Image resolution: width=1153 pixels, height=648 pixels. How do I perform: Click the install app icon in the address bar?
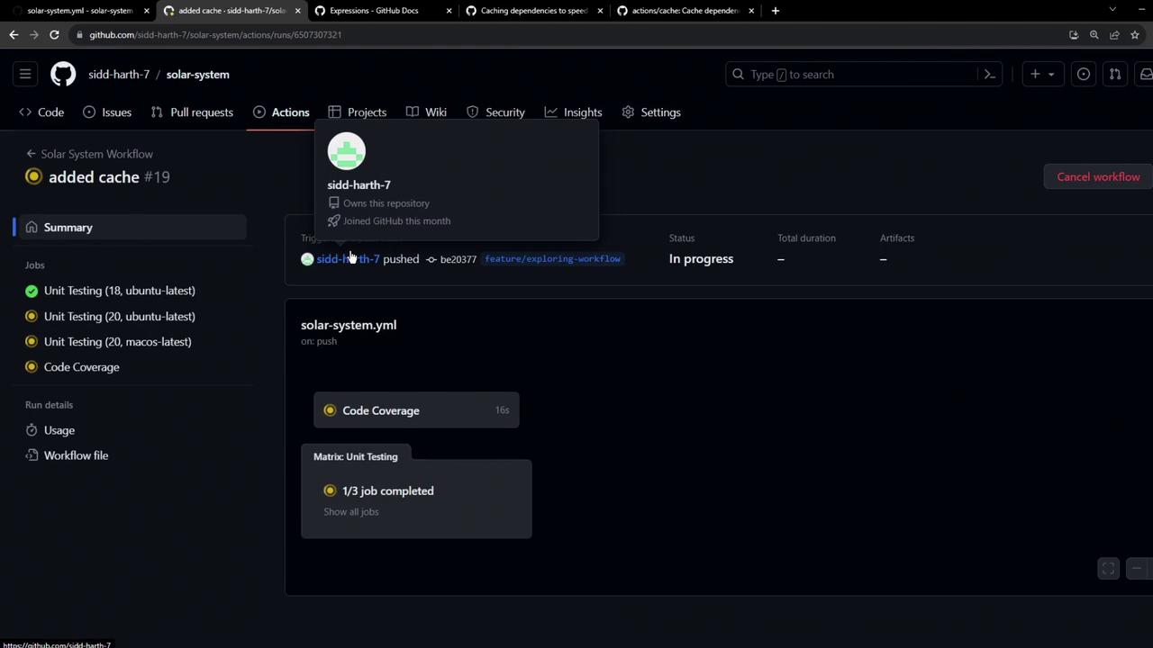pos(1074,35)
